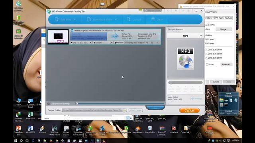255x143 pixels.
Task: Open the Add Files dropdown arrow
Action: [x=75, y=19]
